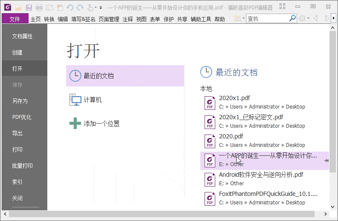
Task: Click the new blank document icon
Action: [60, 7]
